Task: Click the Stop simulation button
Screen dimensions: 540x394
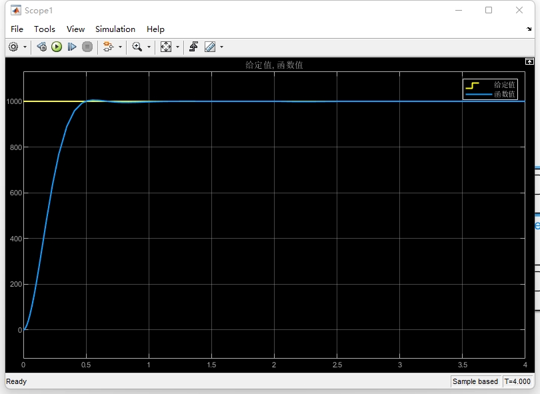Action: click(87, 47)
